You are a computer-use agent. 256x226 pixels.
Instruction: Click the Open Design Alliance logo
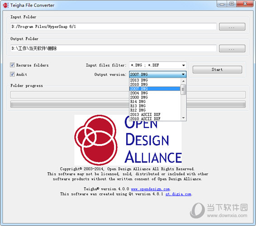coord(128,140)
